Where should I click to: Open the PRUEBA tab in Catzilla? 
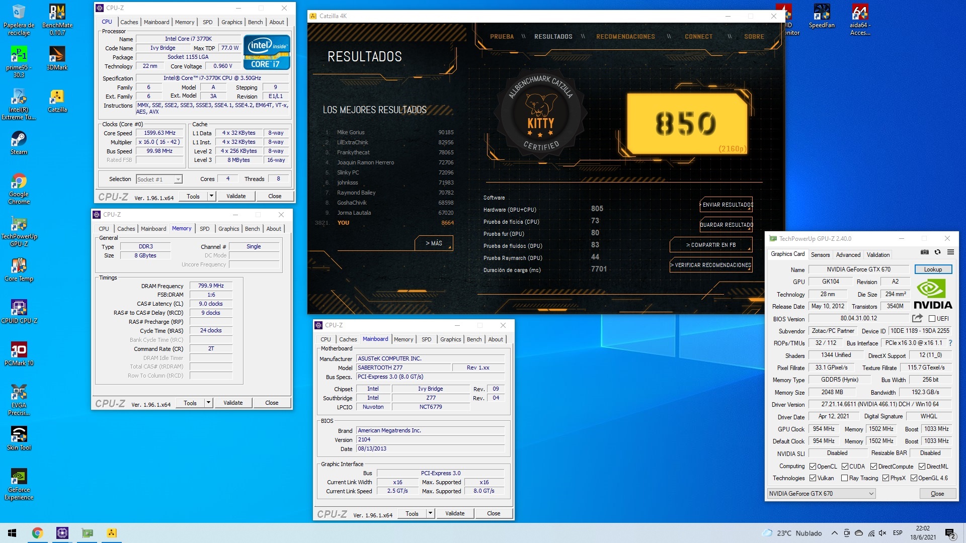point(502,37)
